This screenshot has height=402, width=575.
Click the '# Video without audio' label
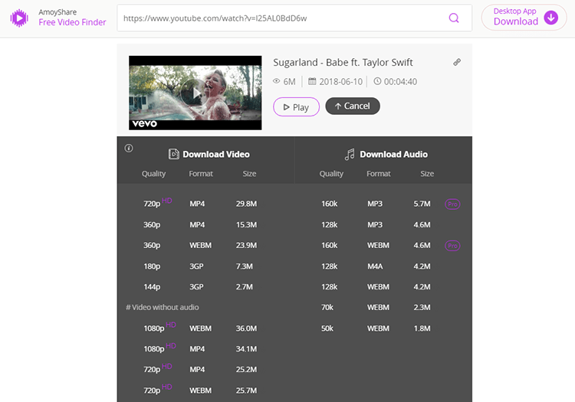(163, 307)
